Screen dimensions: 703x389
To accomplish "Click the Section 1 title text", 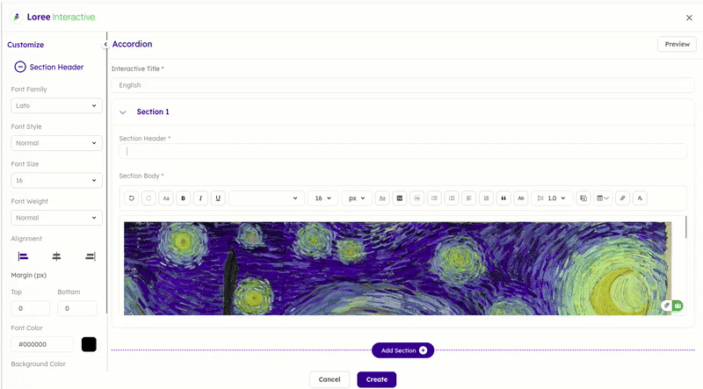I will tap(153, 112).
